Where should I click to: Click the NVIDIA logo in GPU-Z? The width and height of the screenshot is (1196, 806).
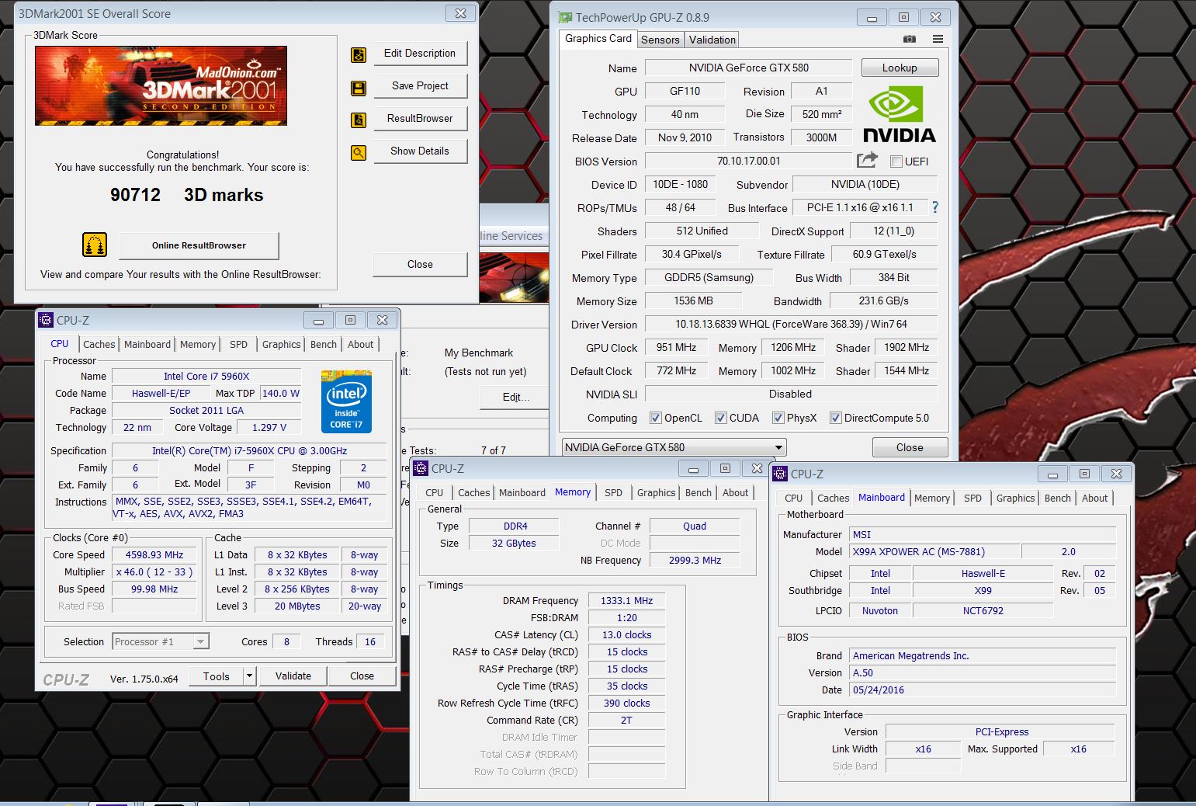tap(900, 114)
